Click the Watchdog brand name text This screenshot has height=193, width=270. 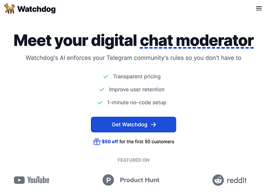(x=36, y=9)
